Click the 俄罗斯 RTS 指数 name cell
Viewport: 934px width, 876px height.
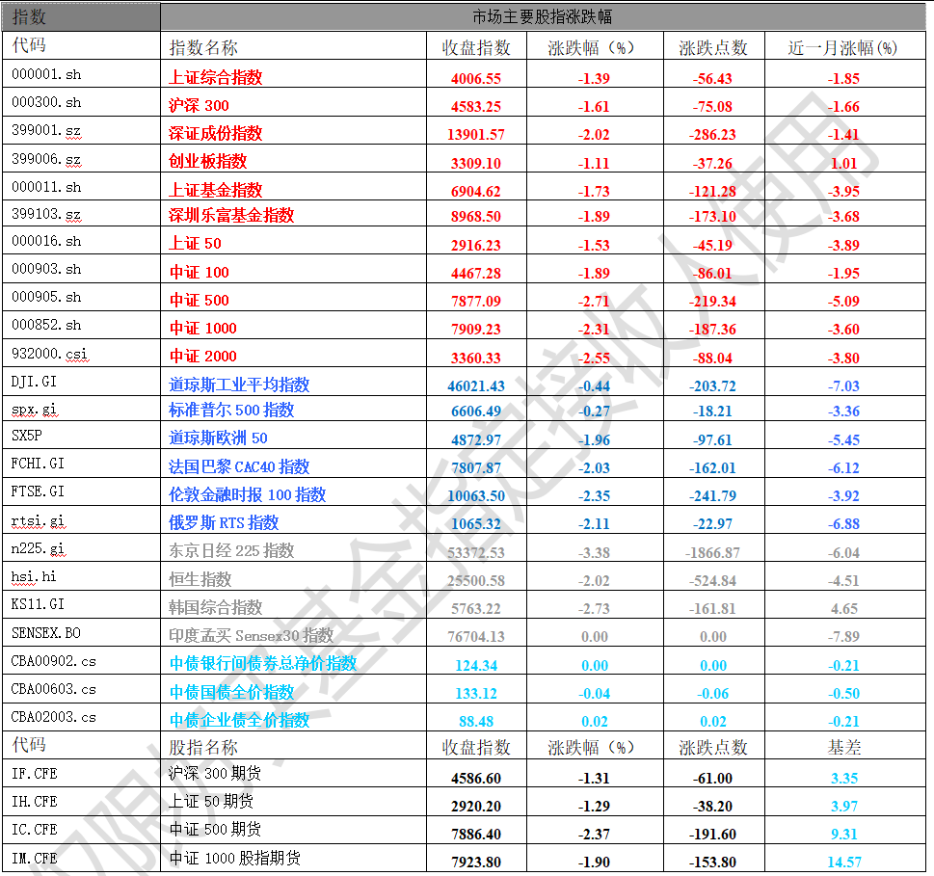click(224, 522)
